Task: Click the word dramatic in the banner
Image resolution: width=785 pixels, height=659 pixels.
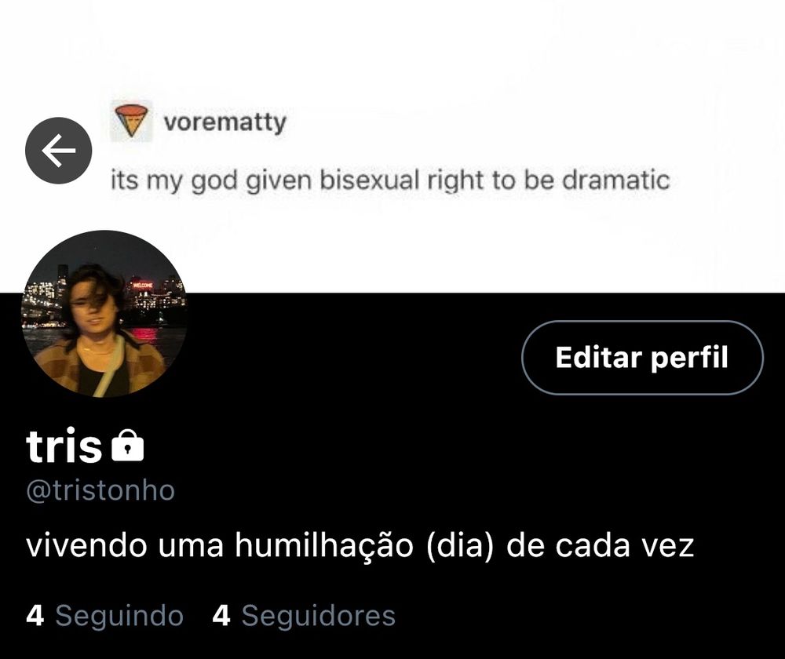Action: pyautogui.click(x=615, y=180)
